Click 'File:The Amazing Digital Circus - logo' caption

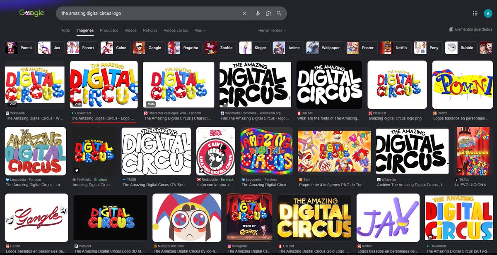tap(255, 118)
